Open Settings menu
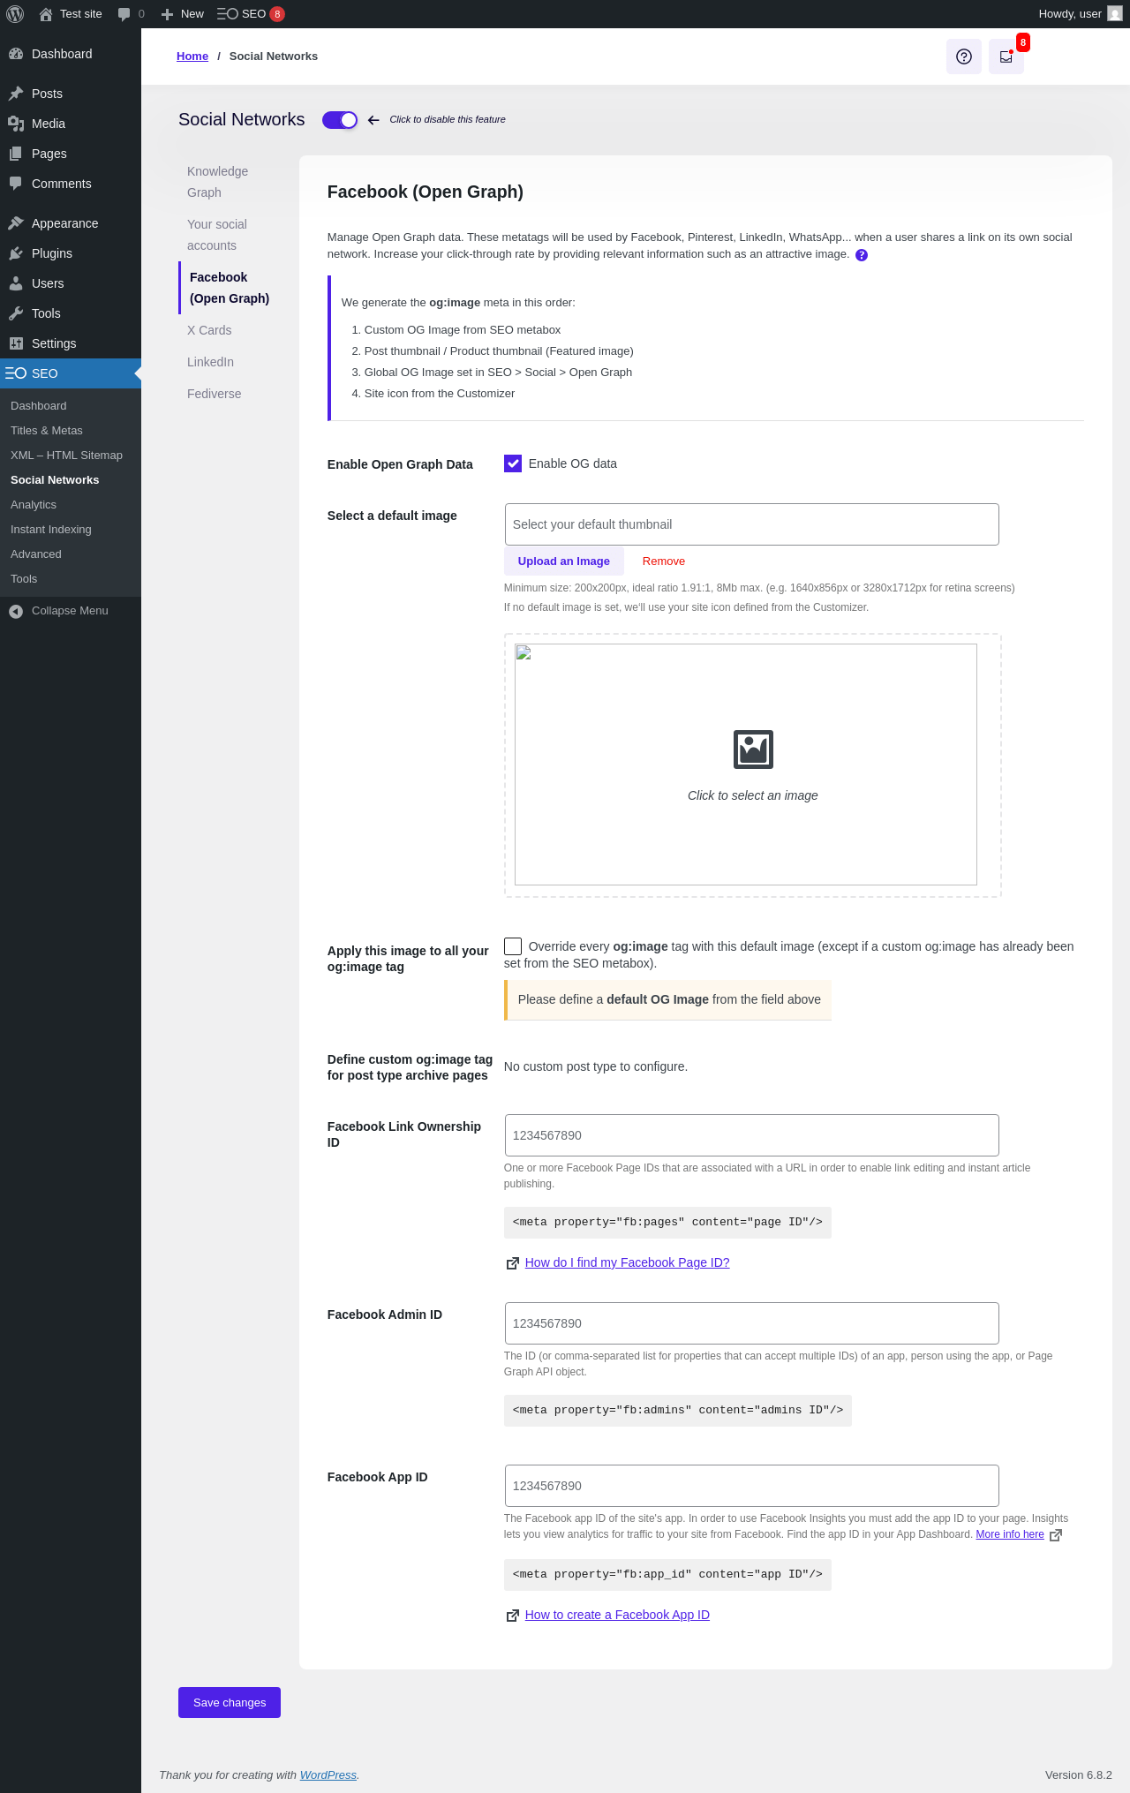Viewport: 1130px width, 1793px height. (71, 343)
